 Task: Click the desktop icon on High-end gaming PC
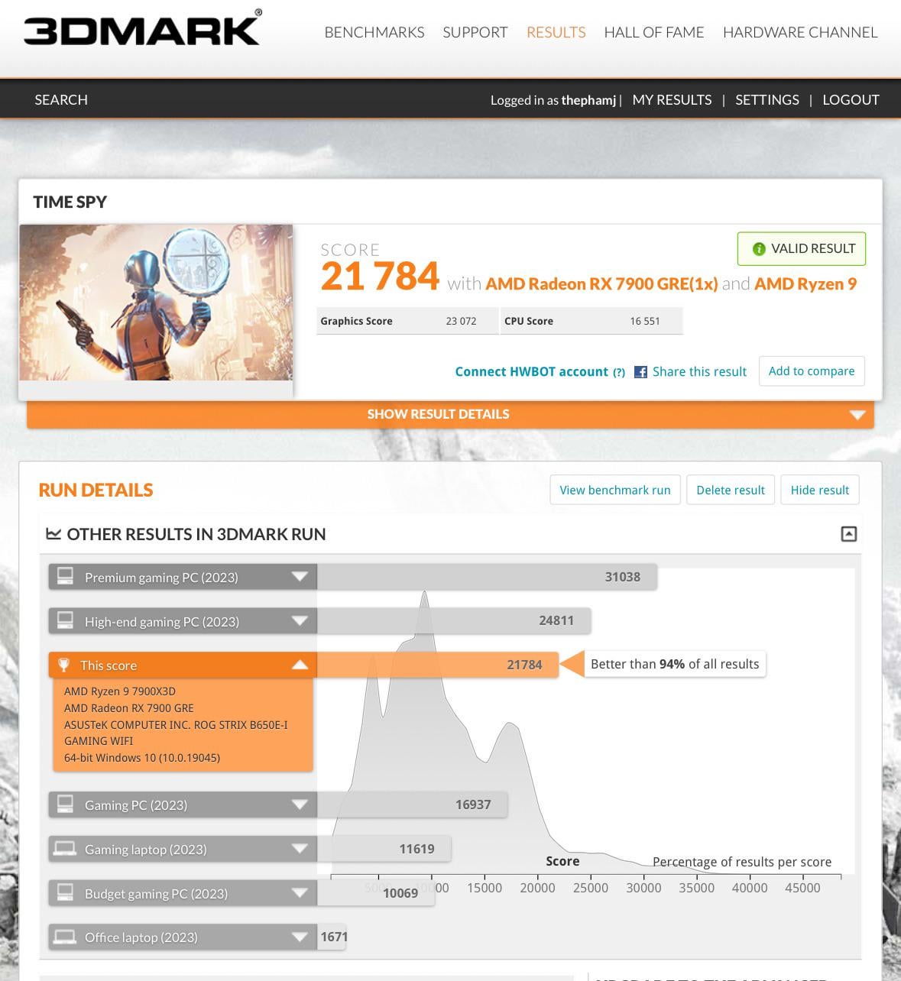click(x=65, y=620)
